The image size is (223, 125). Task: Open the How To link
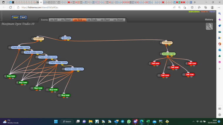pos(205,12)
